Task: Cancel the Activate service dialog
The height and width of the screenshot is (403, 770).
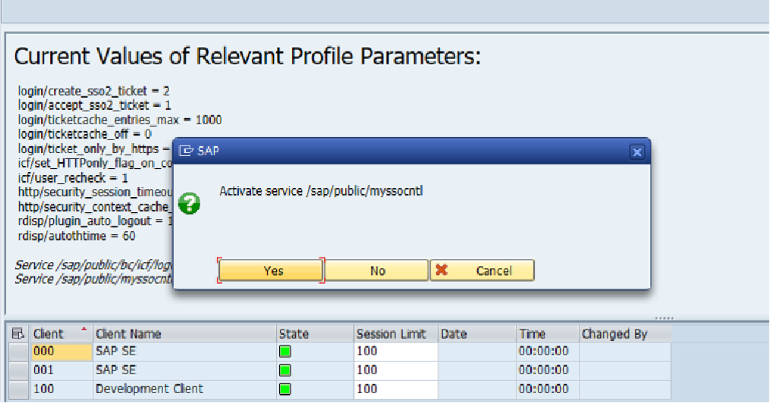Action: [x=482, y=270]
